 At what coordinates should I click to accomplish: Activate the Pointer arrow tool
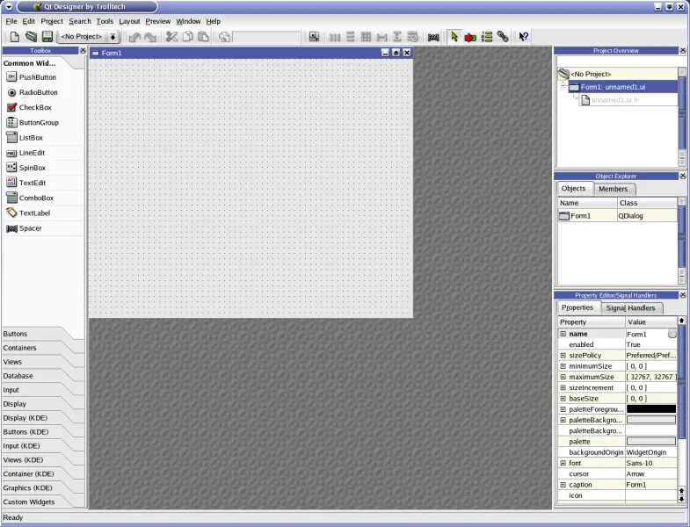coord(454,37)
